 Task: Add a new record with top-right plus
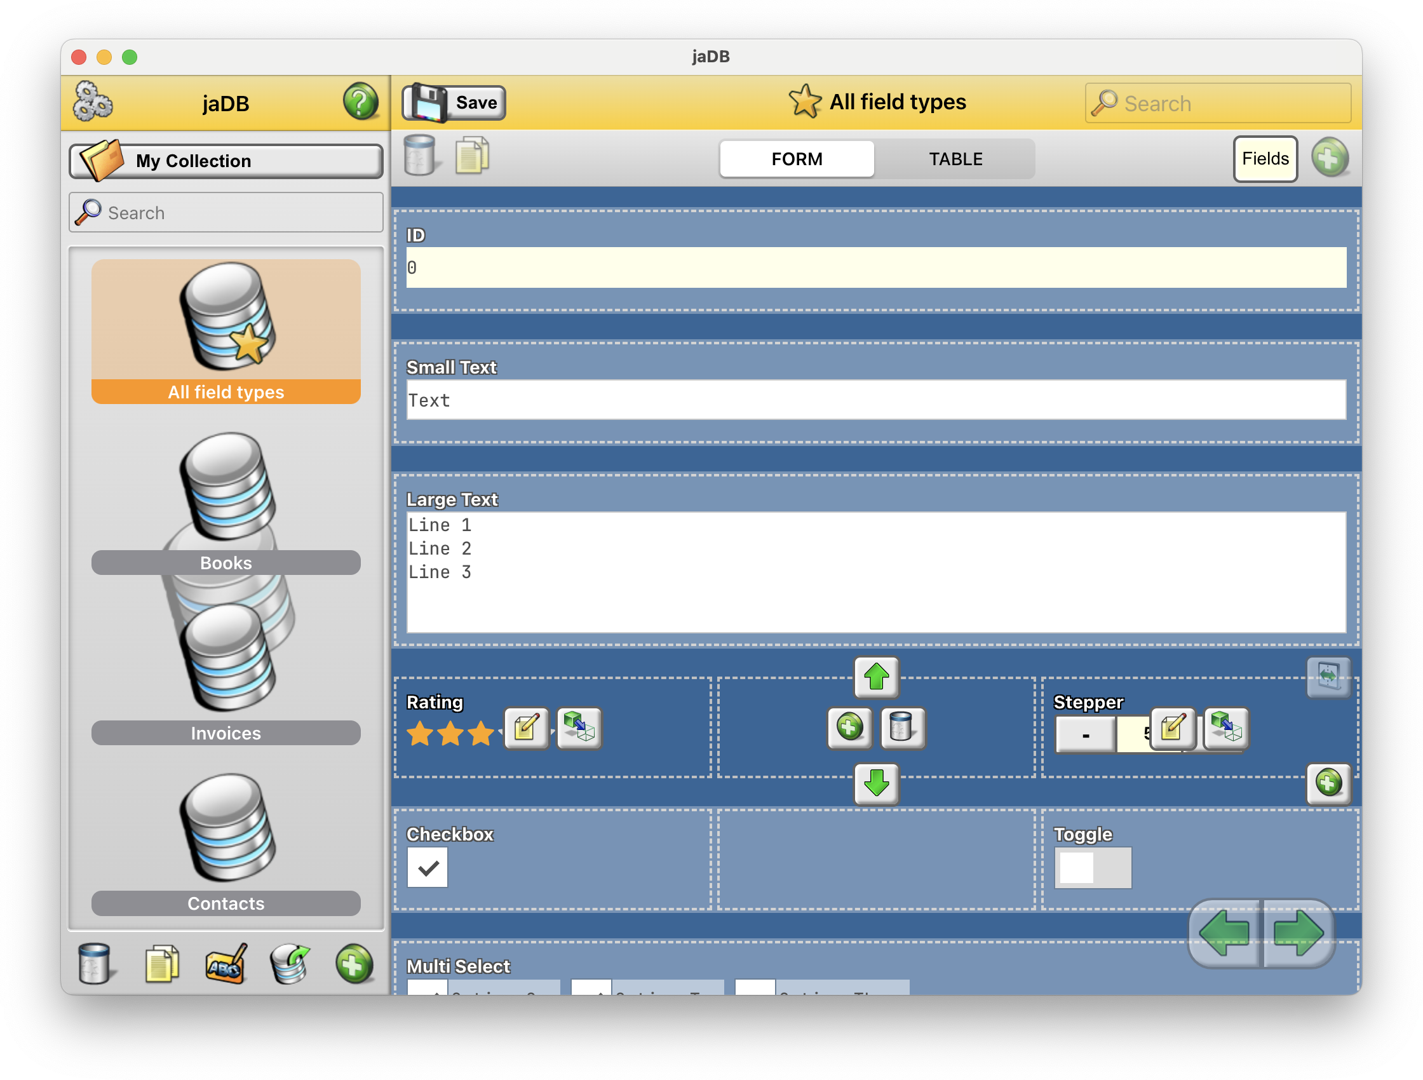point(1329,158)
